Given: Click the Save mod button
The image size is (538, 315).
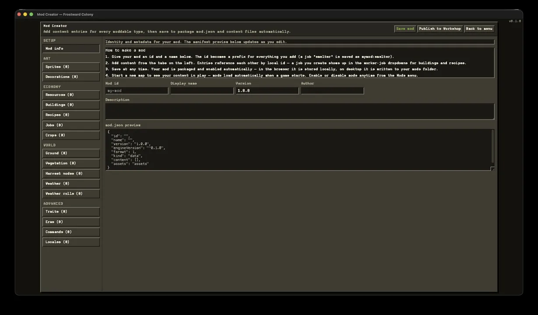Looking at the screenshot, I should [405, 29].
